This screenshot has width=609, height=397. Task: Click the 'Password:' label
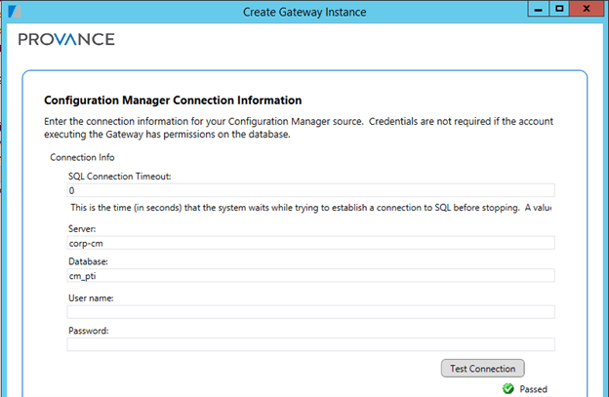tap(89, 331)
